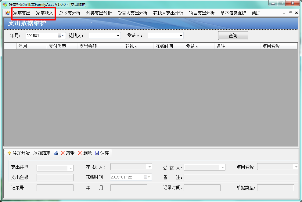Screen dimensions: 302x202
Task: Click the toolbar grip handle beside 添加开始
Action: (x=5, y=153)
